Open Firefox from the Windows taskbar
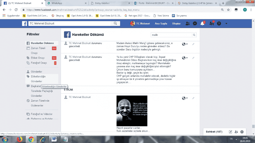The image size is (255, 143). click(x=20, y=139)
